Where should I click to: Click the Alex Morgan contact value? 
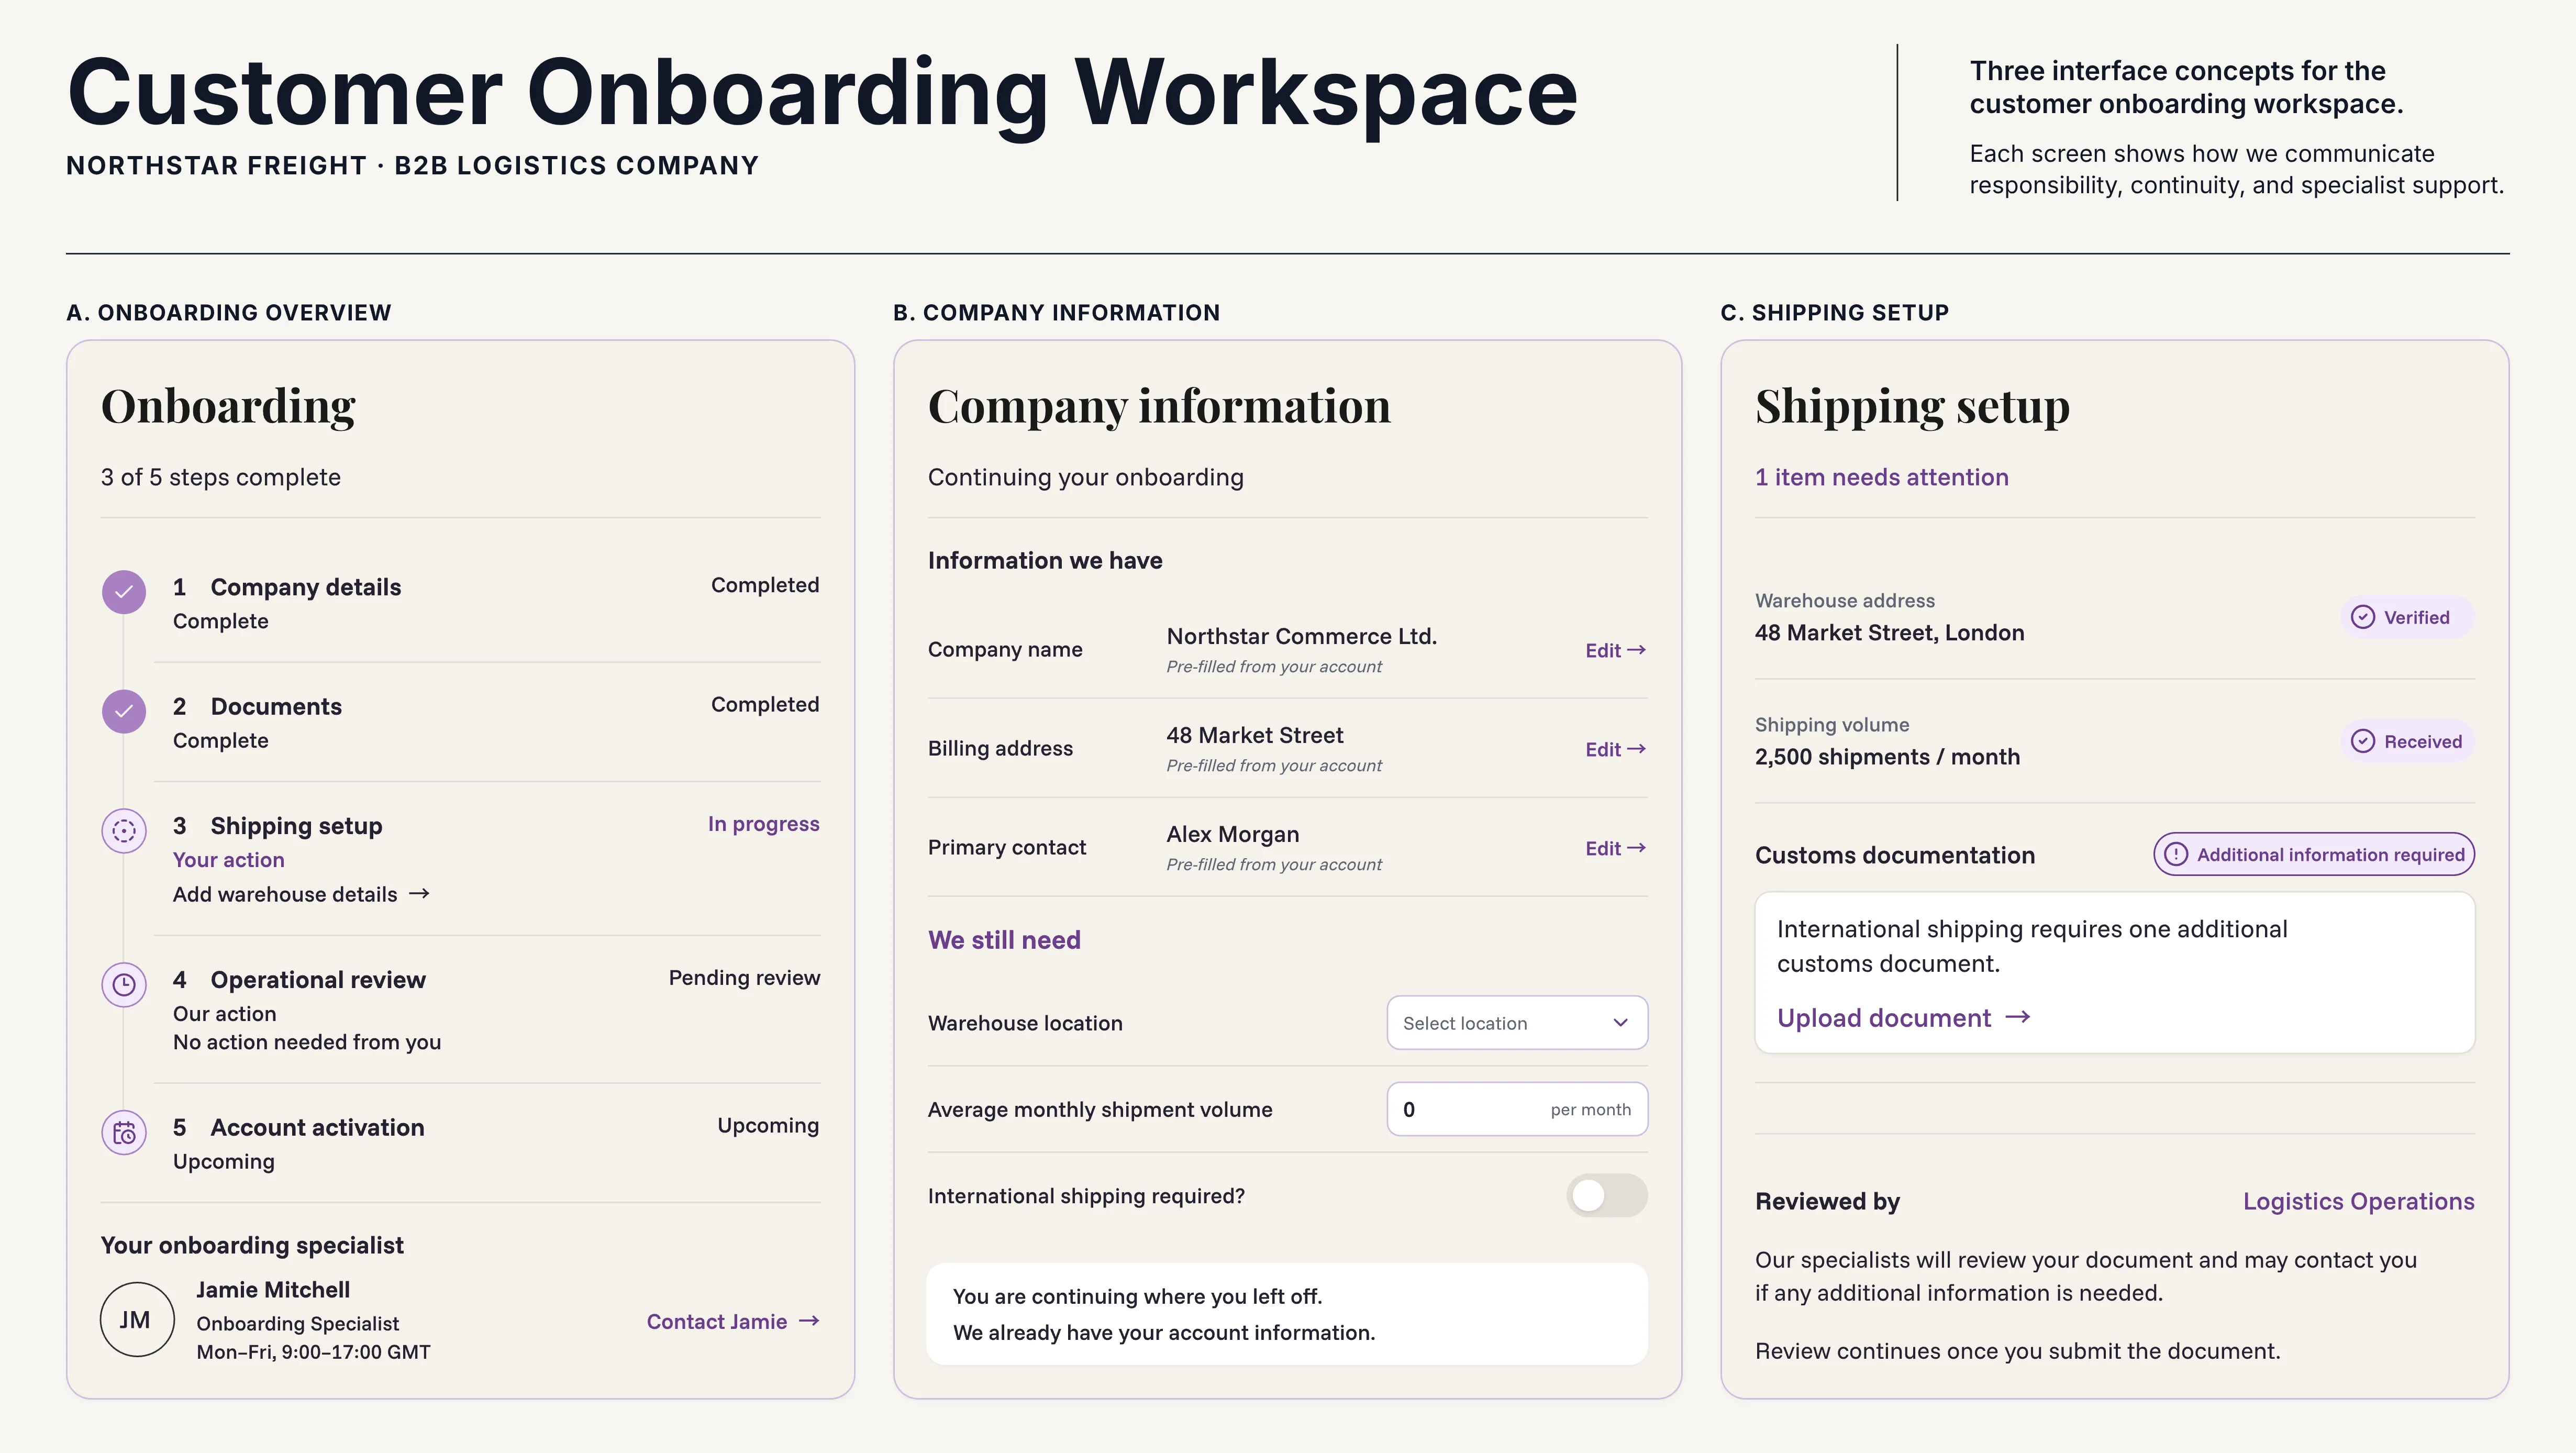tap(1232, 834)
